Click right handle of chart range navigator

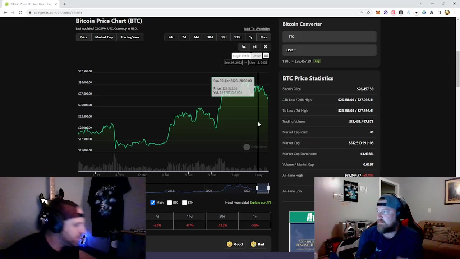point(268,188)
